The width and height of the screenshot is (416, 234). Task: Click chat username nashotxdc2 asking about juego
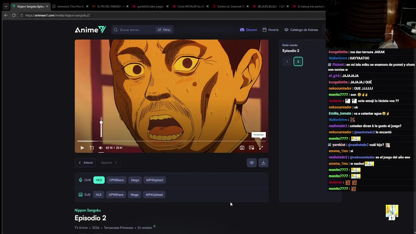pyautogui.click(x=338, y=126)
